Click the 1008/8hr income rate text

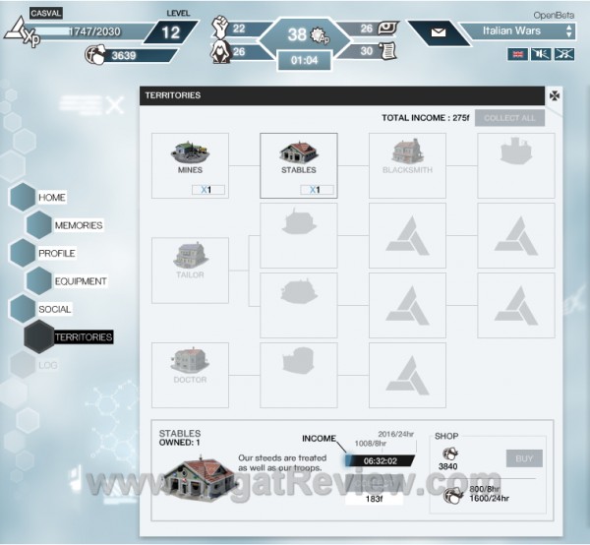click(371, 444)
